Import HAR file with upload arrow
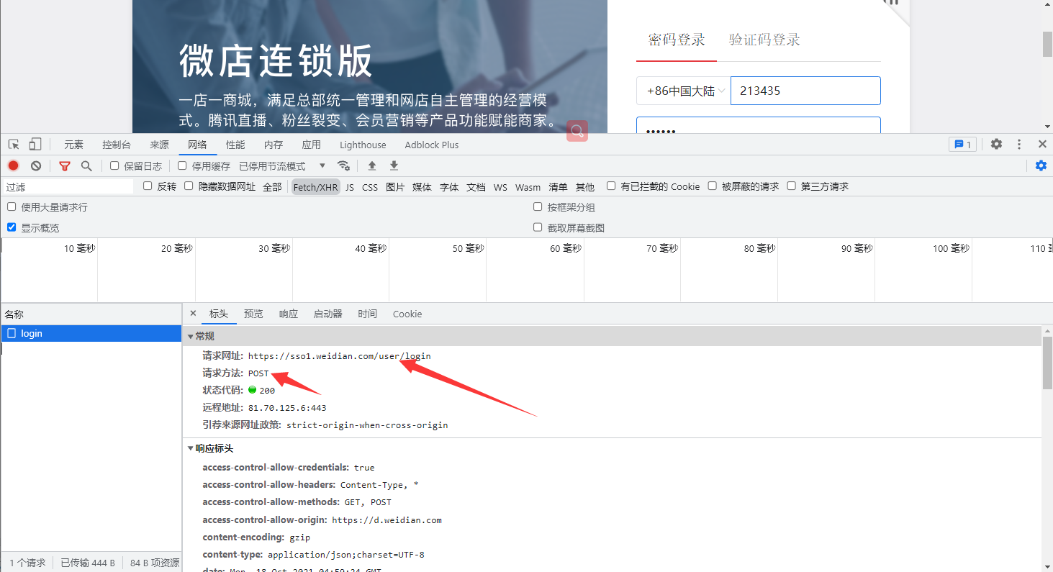This screenshot has height=572, width=1053. [x=372, y=165]
